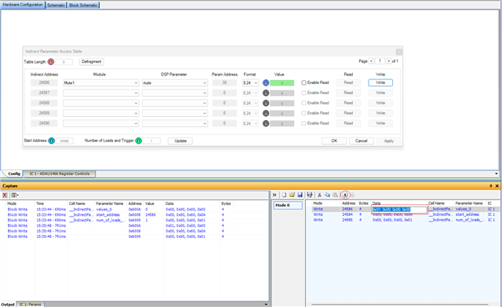Click the gray Value field in row 24590

282,124
